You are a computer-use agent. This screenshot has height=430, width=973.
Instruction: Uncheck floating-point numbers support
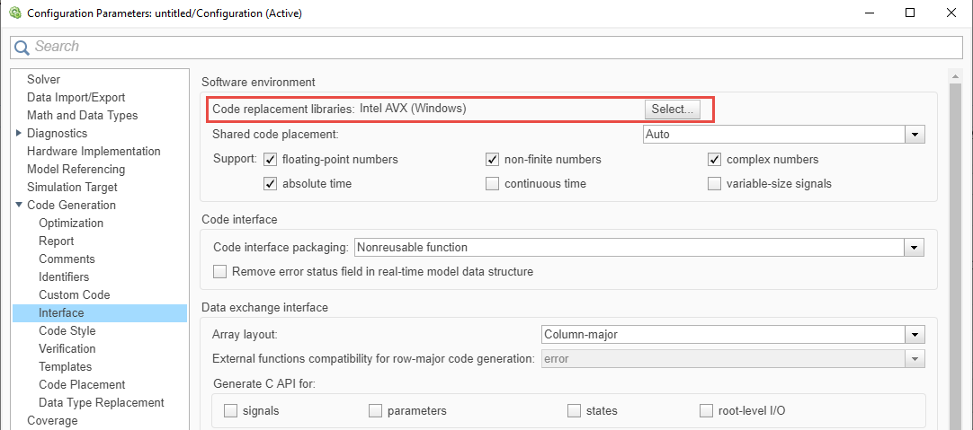270,160
